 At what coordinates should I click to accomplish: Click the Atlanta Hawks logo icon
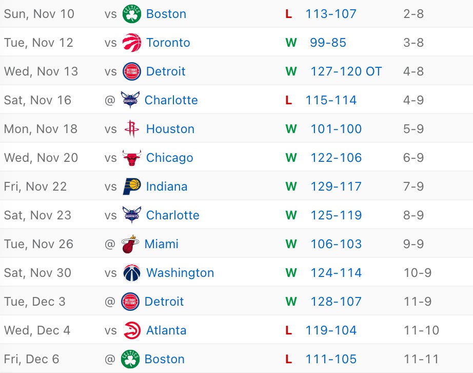click(x=132, y=330)
